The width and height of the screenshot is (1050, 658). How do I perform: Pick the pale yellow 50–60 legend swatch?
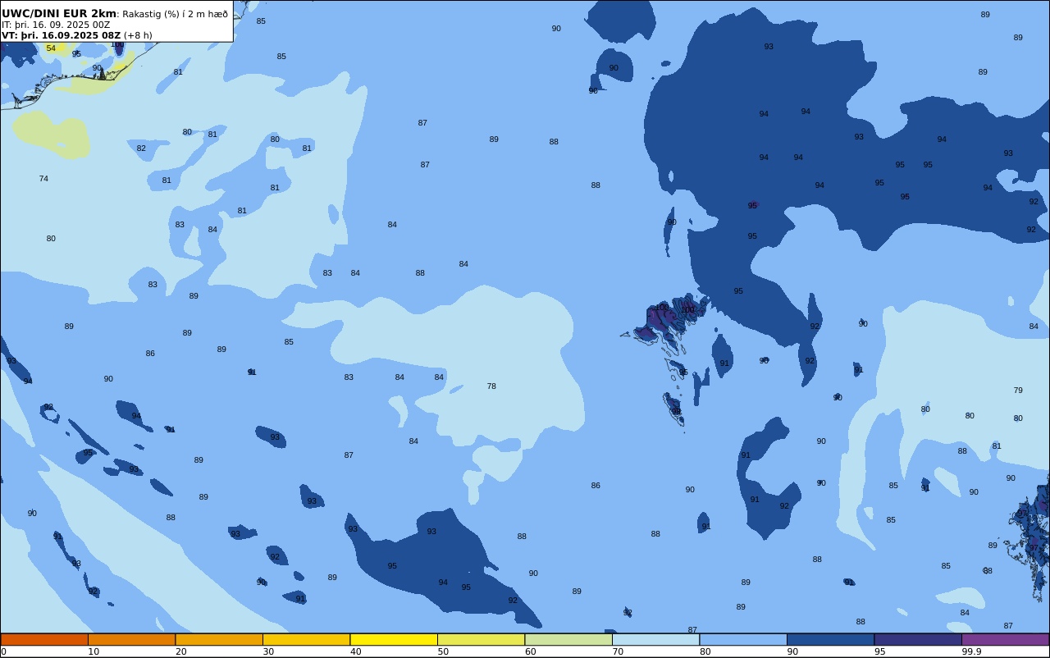[481, 639]
